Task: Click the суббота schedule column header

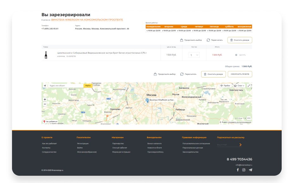Action: pos(229,27)
